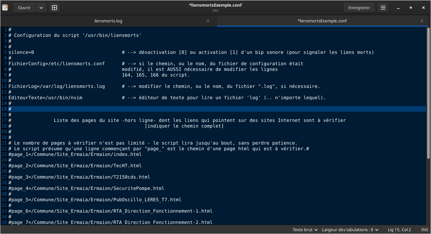The width and height of the screenshot is (431, 234).
Task: Save the file with Enregistrer
Action: [359, 8]
